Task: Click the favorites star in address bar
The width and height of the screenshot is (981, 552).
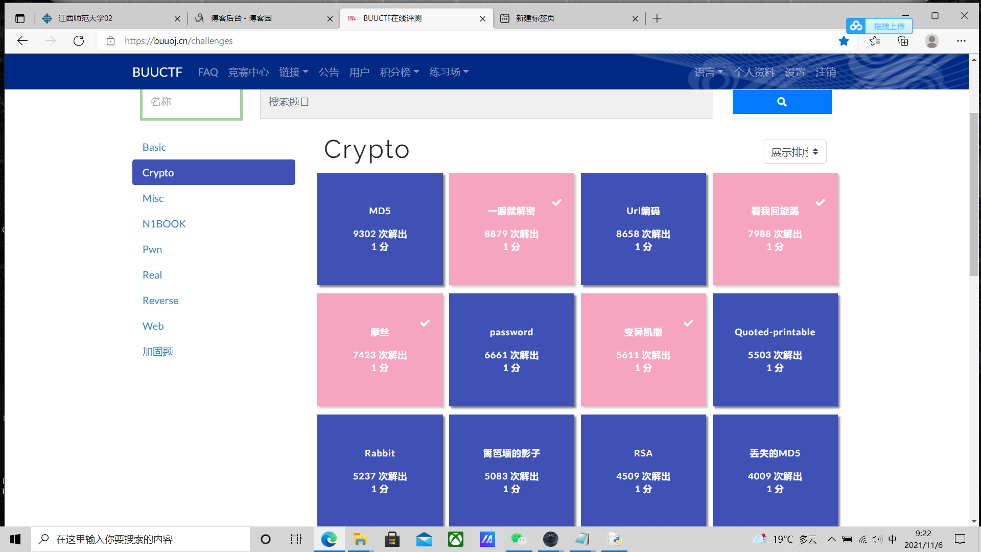Action: [844, 41]
